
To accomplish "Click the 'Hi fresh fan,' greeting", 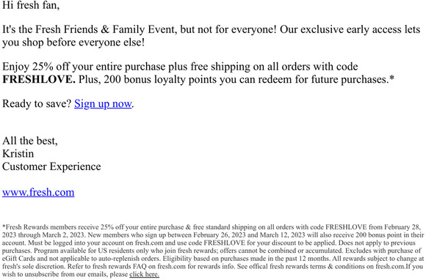I will tap(31, 5).
